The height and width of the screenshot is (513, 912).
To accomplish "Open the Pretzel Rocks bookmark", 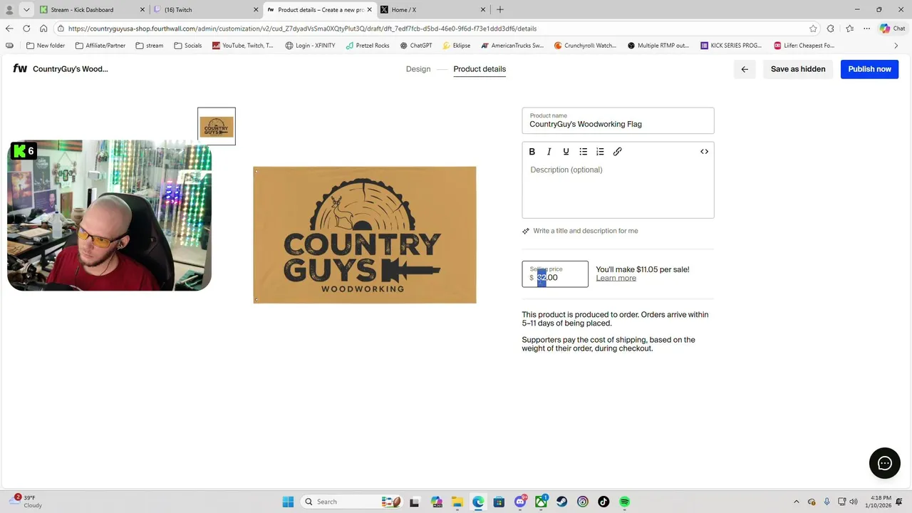I will (368, 46).
